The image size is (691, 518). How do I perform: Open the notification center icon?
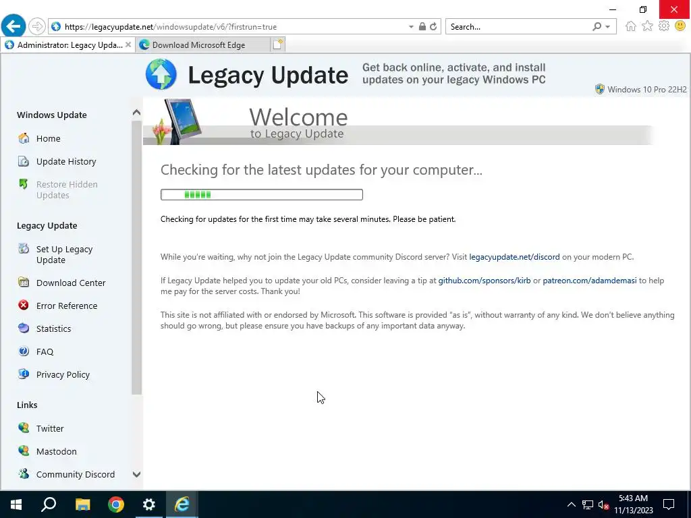[x=669, y=505]
